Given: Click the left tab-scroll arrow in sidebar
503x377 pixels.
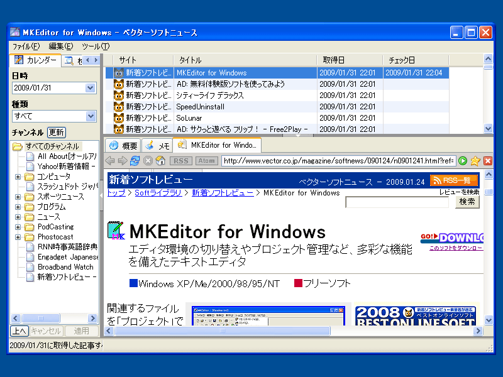Looking at the screenshot, I should point(88,60).
